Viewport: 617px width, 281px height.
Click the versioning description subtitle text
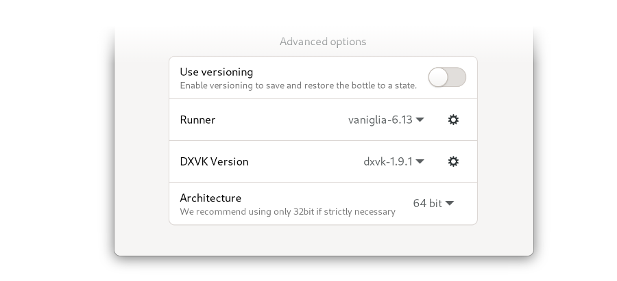[298, 85]
